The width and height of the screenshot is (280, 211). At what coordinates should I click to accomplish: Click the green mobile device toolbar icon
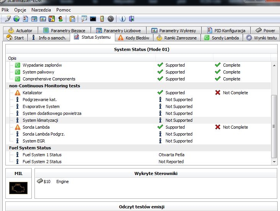102,19
